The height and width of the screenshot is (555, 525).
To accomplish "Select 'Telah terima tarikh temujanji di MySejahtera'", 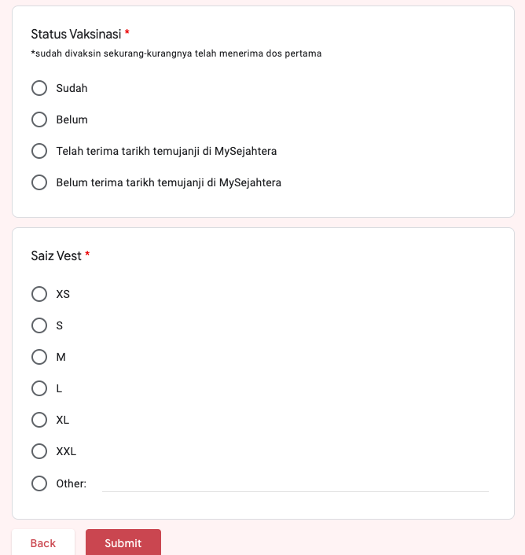I will pyautogui.click(x=39, y=151).
